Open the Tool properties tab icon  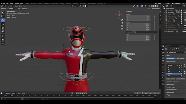(163, 49)
